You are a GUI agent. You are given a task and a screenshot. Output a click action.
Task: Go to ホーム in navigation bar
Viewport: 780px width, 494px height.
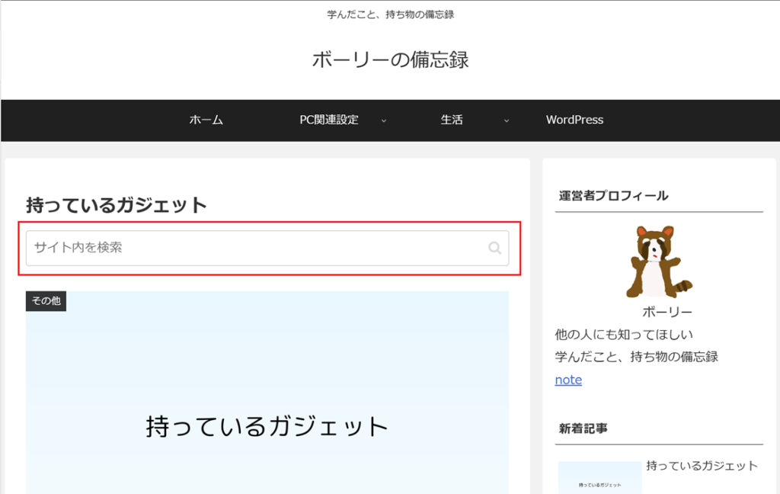206,120
